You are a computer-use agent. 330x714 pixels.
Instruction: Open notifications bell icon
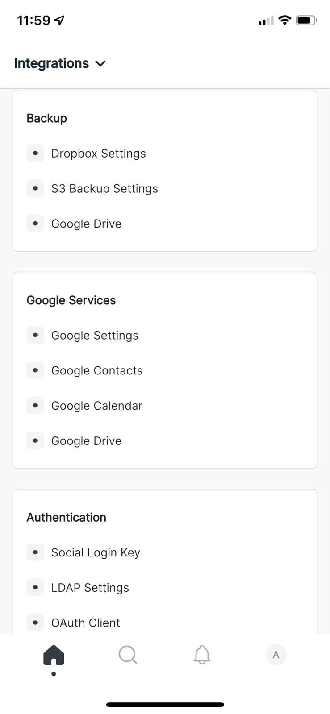[202, 655]
